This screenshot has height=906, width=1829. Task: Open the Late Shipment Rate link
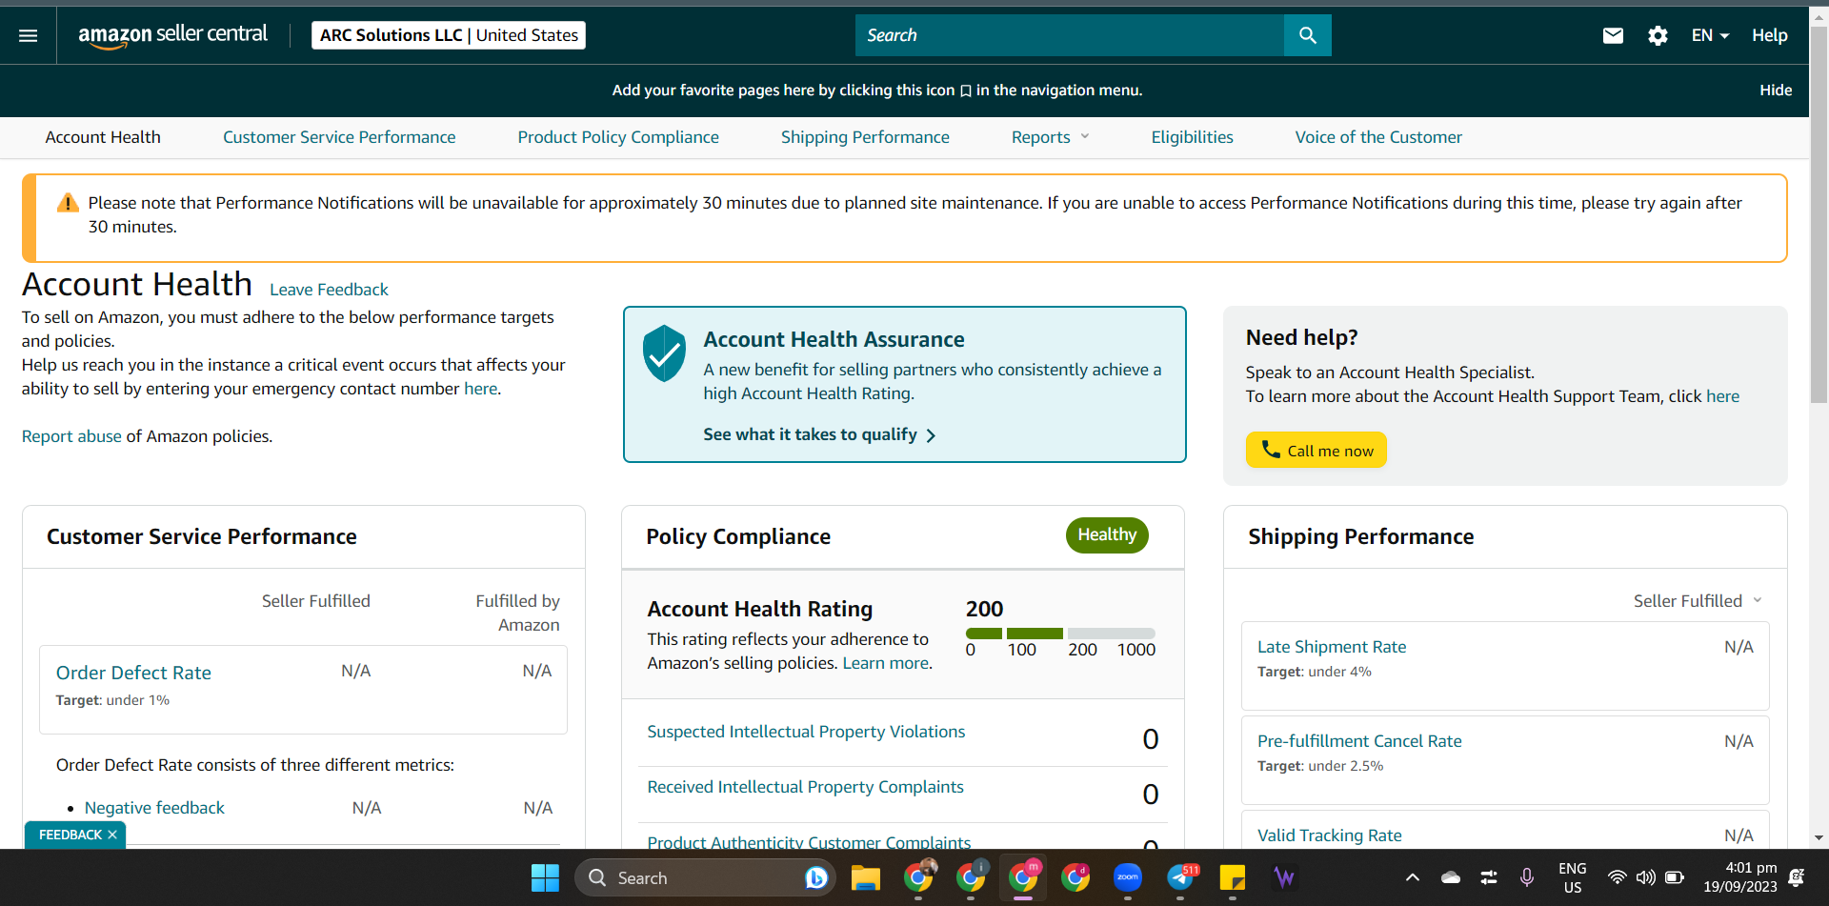[x=1332, y=647]
